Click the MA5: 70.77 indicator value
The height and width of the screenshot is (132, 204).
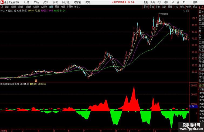tap(22, 11)
